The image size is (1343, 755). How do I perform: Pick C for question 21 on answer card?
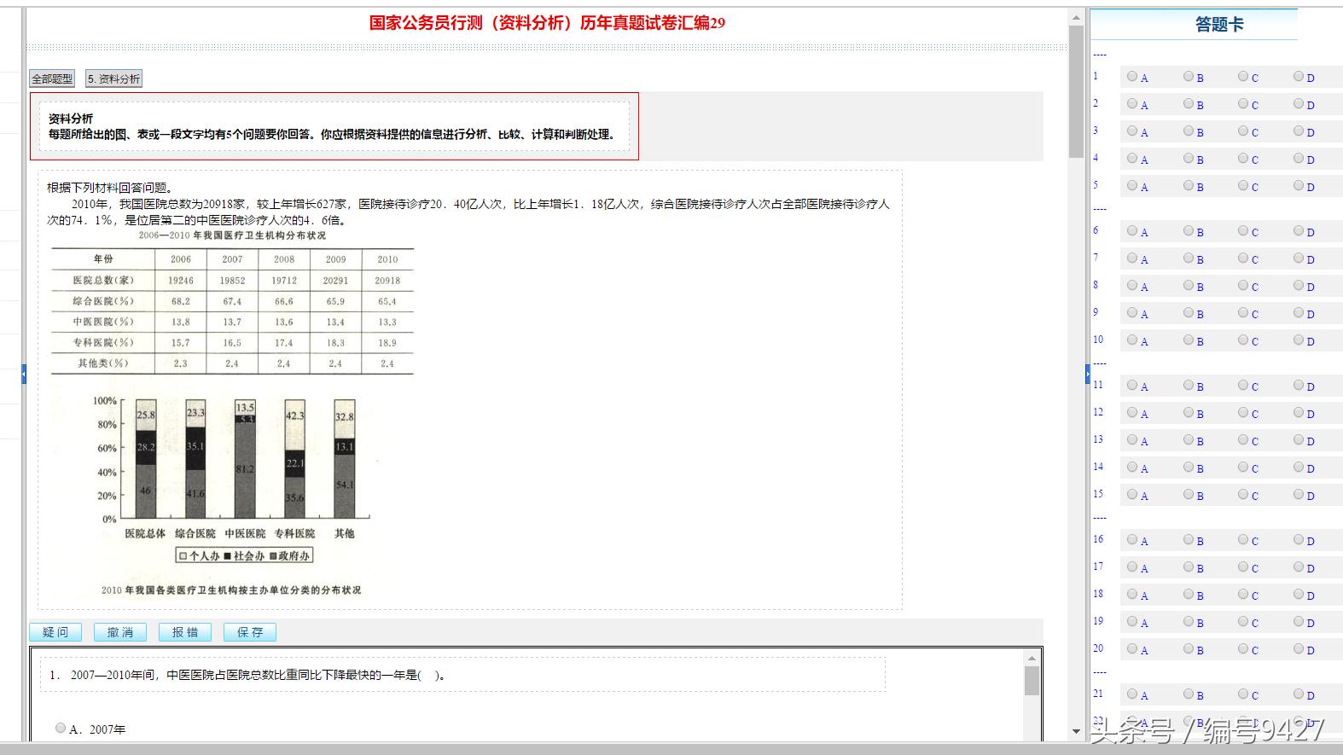tap(1243, 694)
